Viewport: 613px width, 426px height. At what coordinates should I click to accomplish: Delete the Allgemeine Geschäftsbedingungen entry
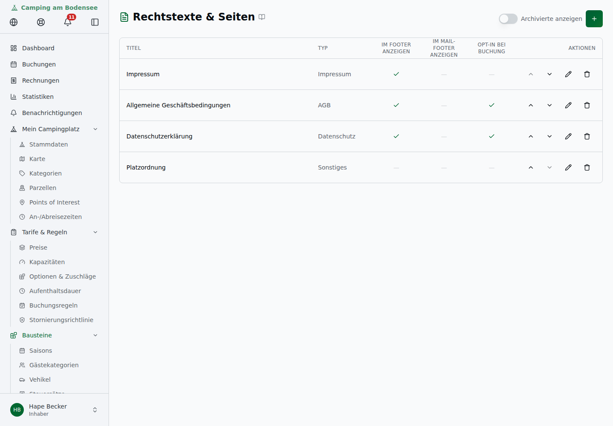tap(587, 105)
